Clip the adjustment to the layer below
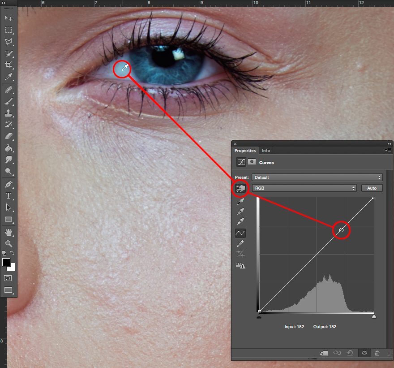This screenshot has width=394, height=368. pyautogui.click(x=324, y=353)
